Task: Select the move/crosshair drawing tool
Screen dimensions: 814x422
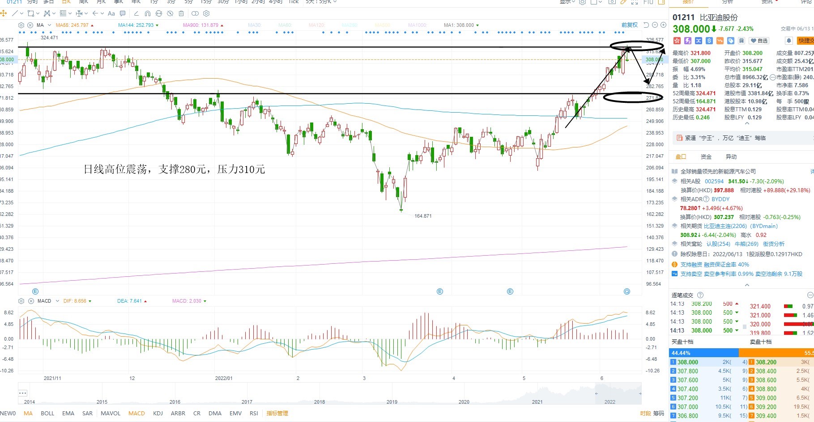Action: coord(4,13)
